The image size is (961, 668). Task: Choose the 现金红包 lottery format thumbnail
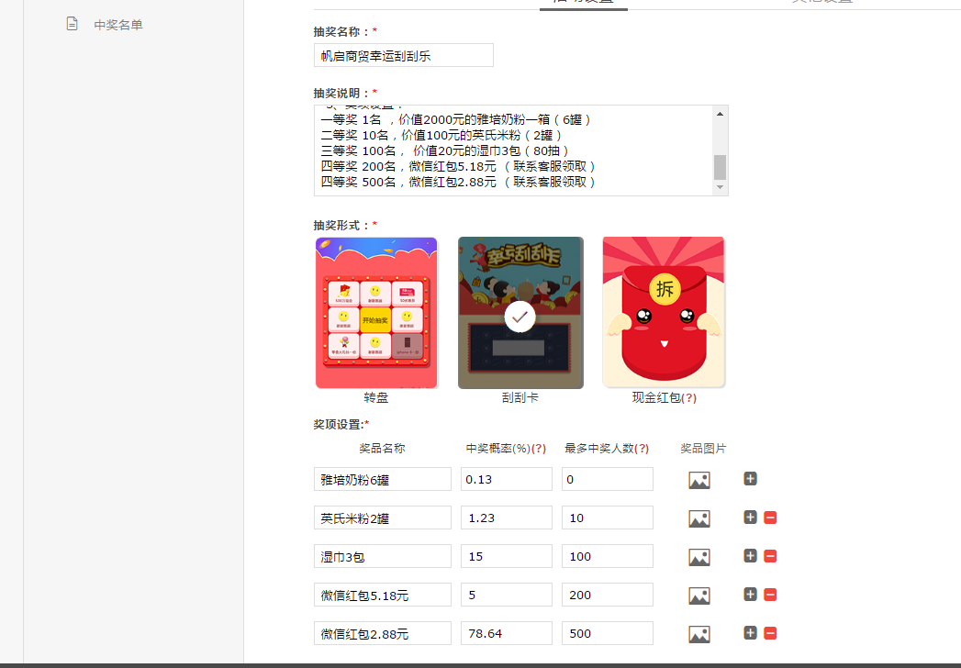pos(664,313)
